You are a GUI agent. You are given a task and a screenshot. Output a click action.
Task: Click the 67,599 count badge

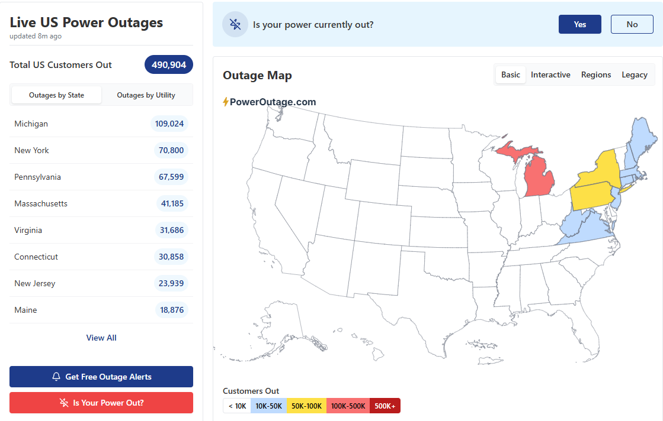[x=171, y=177]
